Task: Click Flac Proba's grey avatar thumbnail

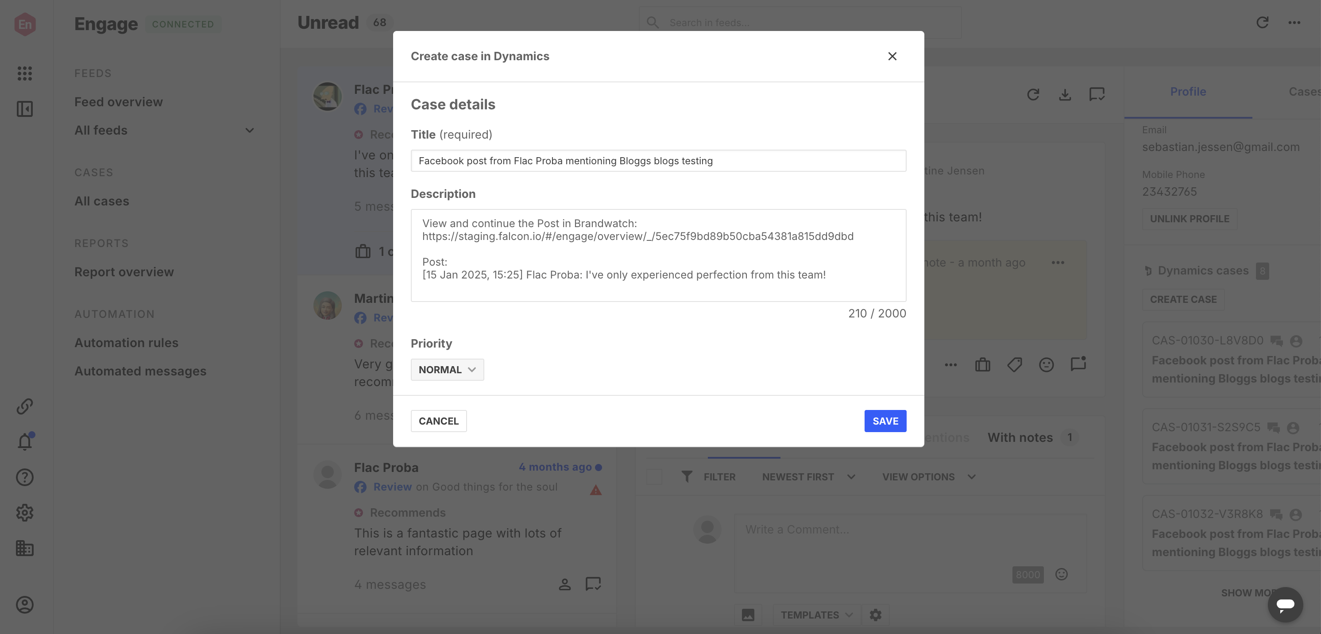Action: click(x=327, y=475)
